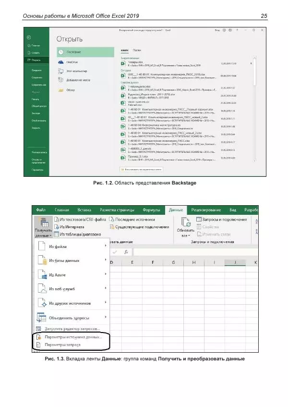Select Последние clock icon location

[x=60, y=52]
